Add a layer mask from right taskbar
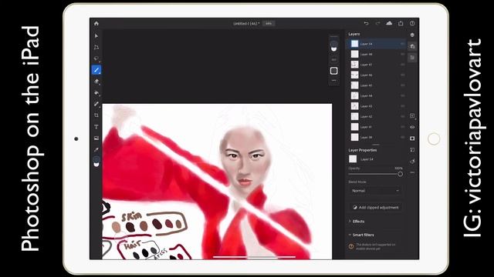The width and height of the screenshot is (494, 277). pyautogui.click(x=412, y=138)
